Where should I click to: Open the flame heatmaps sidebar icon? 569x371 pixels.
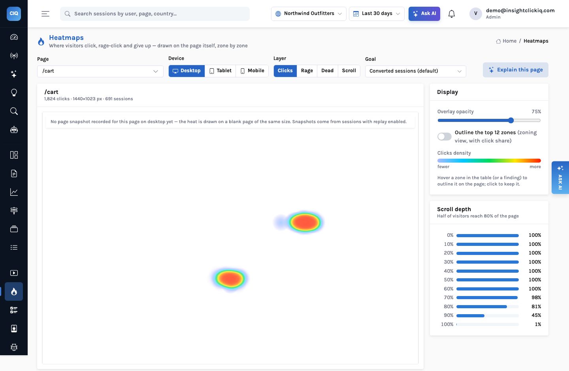coord(14,292)
